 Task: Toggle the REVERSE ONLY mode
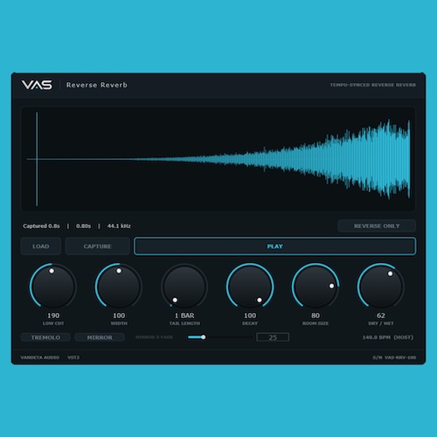pyautogui.click(x=377, y=225)
